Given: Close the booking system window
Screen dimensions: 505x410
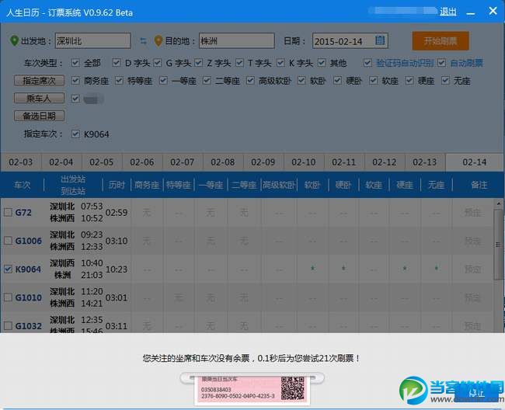Looking at the screenshot, I should pyautogui.click(x=493, y=11).
